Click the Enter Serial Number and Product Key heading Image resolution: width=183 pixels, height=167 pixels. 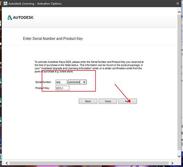click(x=53, y=39)
